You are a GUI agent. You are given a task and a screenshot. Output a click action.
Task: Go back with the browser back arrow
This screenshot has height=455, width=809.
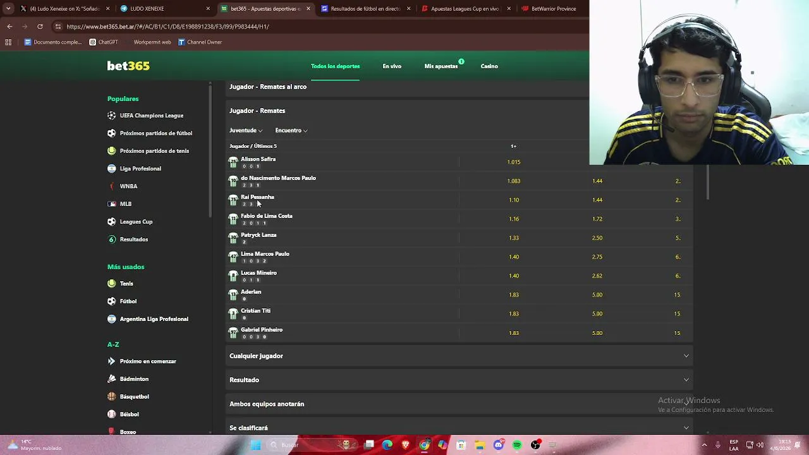[x=9, y=27]
